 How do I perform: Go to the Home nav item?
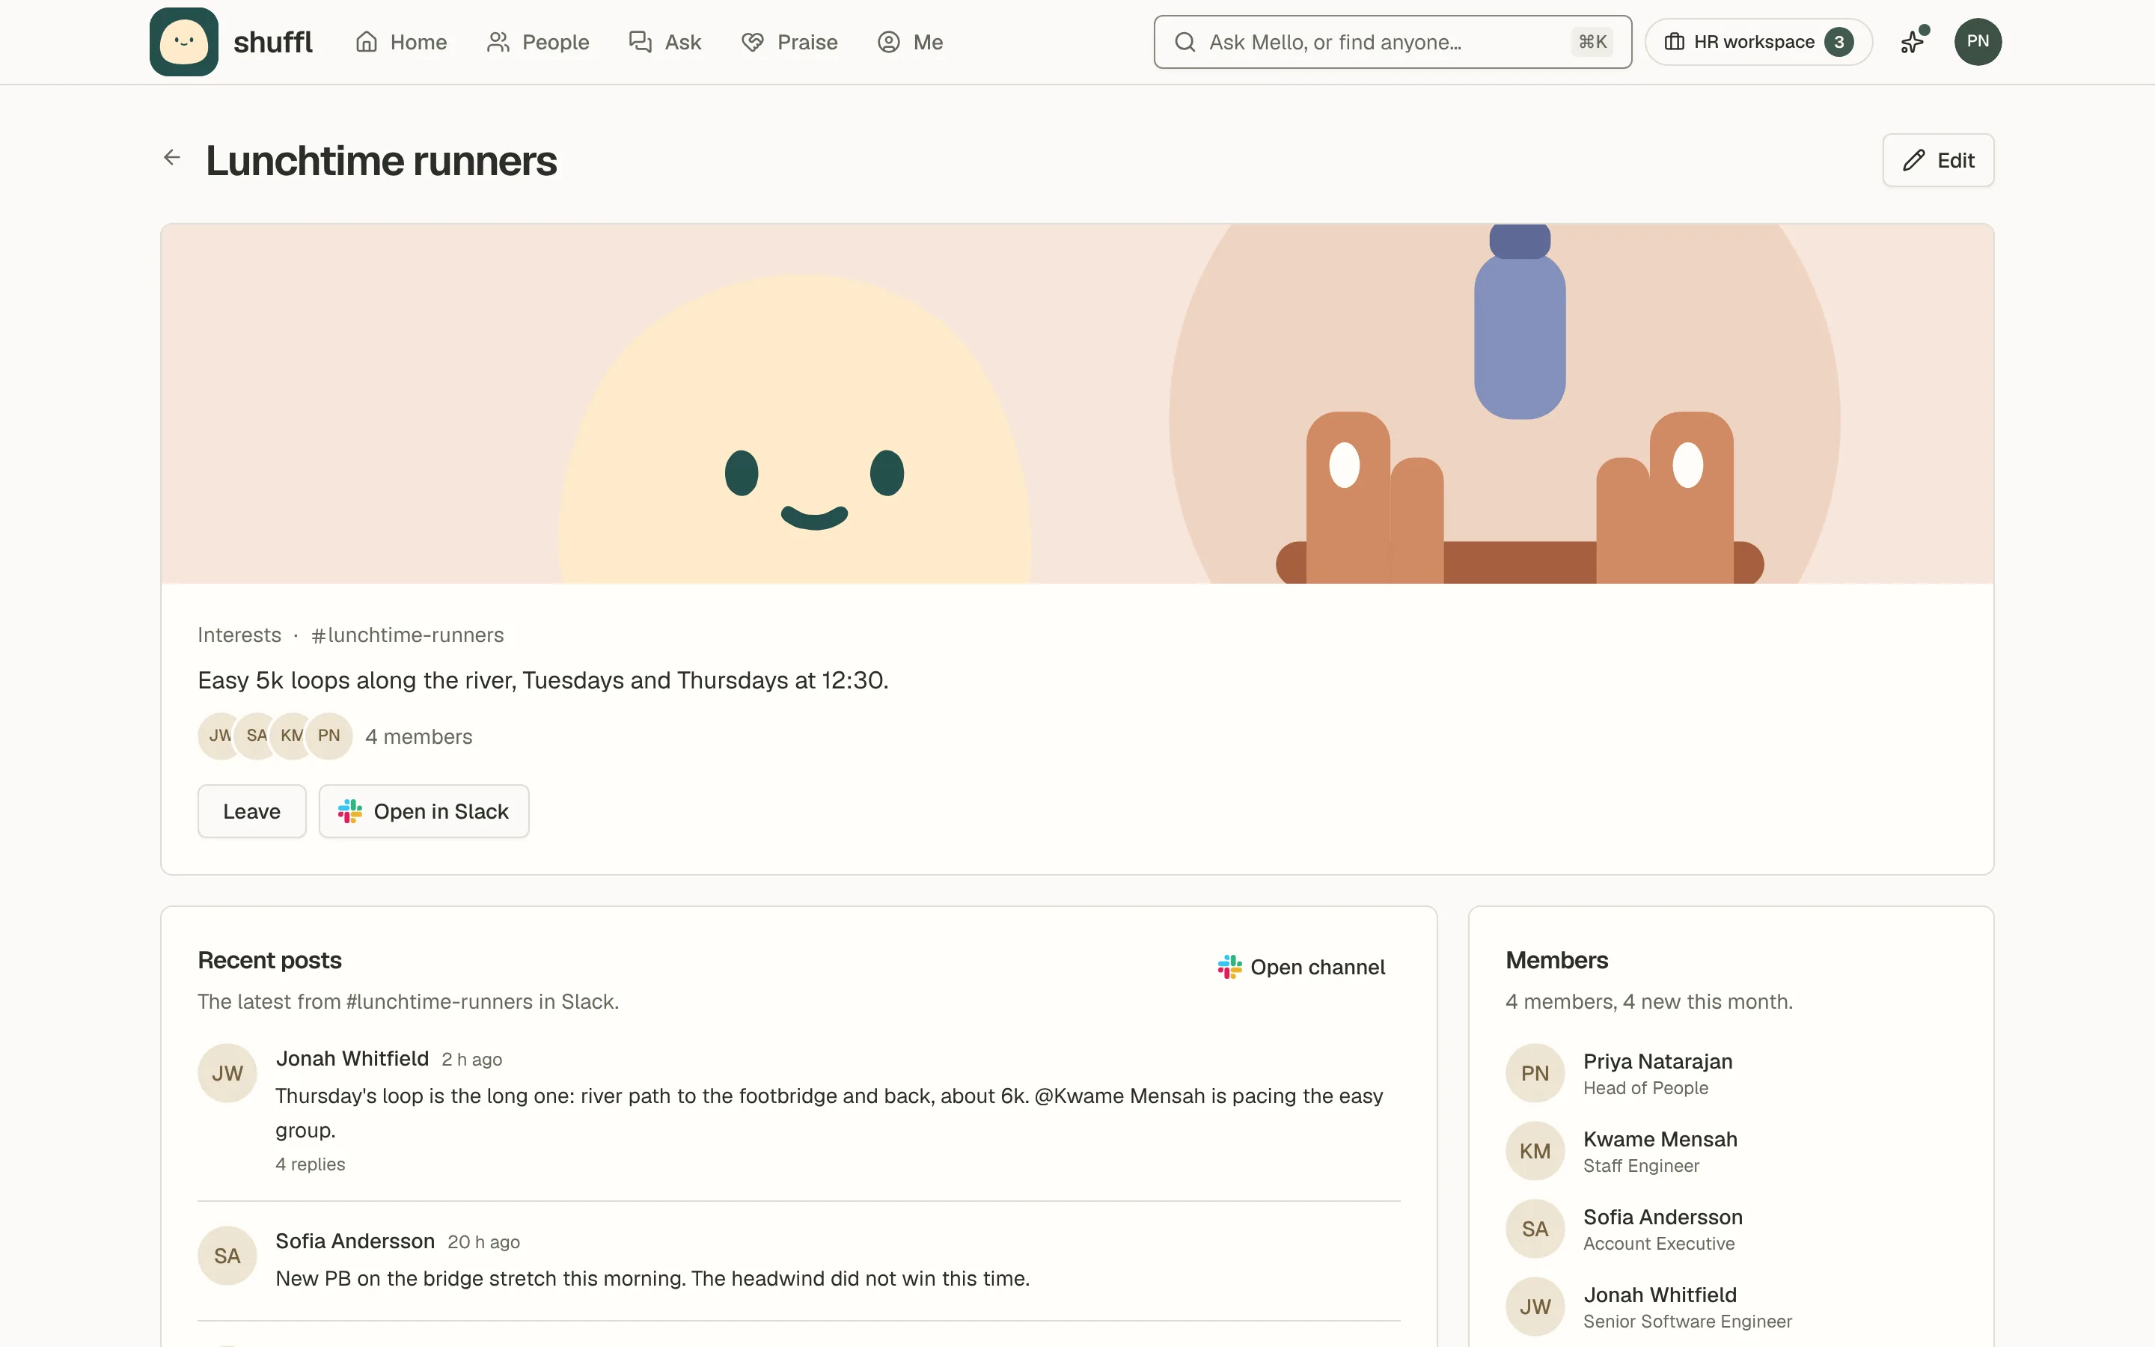point(401,42)
